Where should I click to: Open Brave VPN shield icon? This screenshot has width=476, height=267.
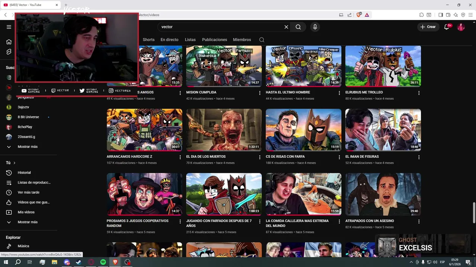click(463, 15)
